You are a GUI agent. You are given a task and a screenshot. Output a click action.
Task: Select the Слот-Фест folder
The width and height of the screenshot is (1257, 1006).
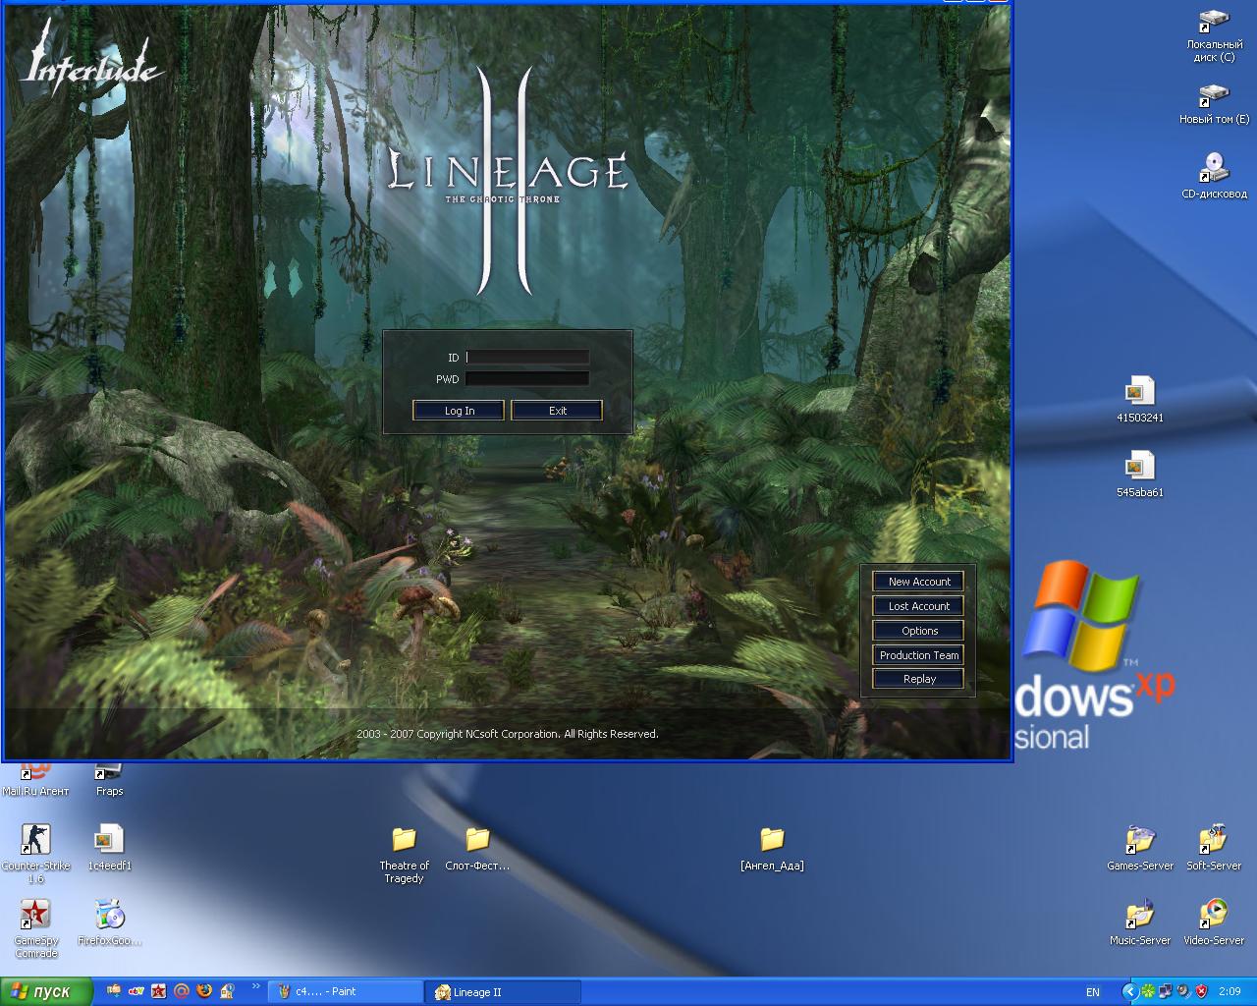click(x=477, y=848)
